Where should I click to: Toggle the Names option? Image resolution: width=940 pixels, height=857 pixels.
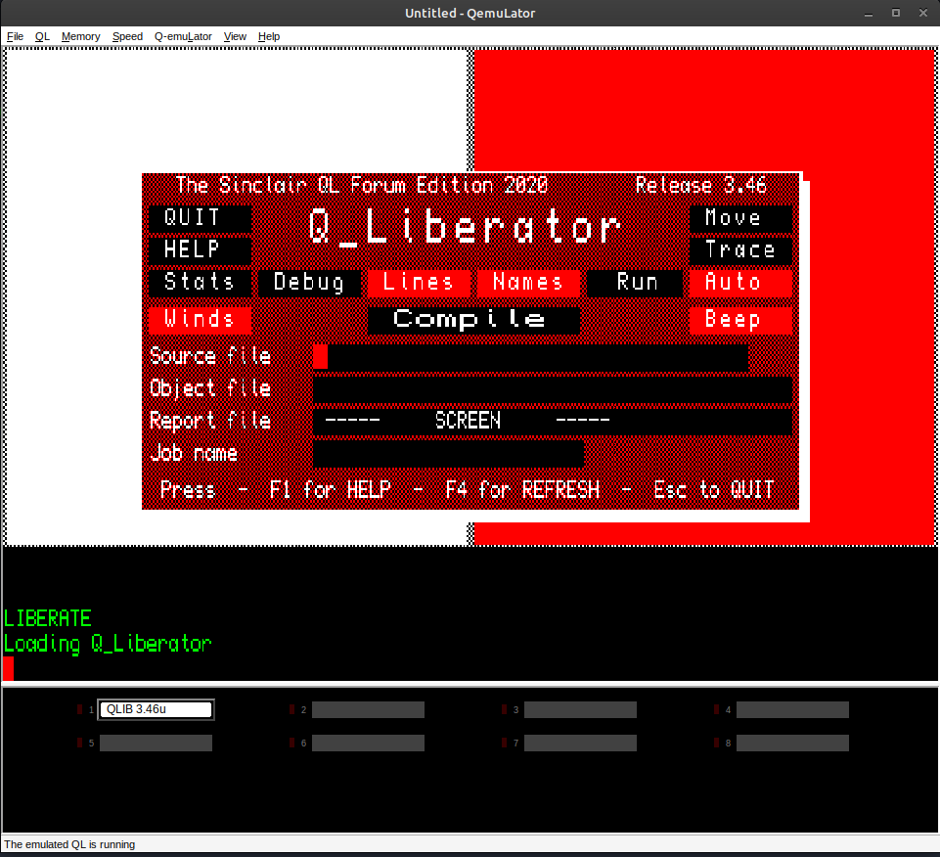(528, 283)
